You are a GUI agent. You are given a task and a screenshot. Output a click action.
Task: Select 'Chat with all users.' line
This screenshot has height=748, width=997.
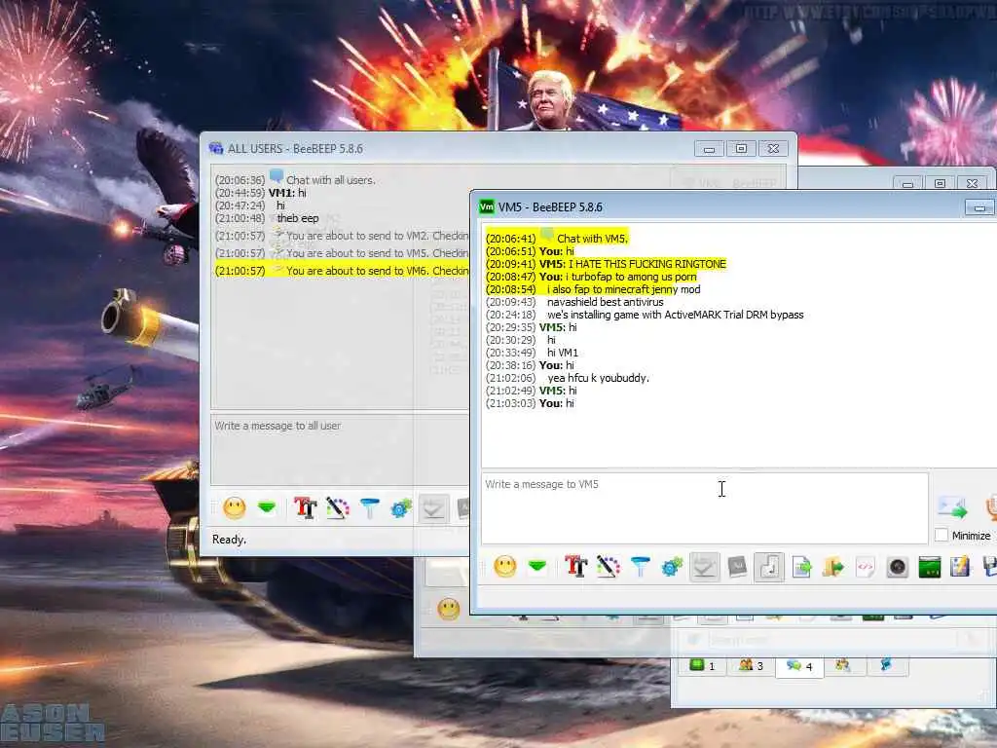[x=330, y=180]
